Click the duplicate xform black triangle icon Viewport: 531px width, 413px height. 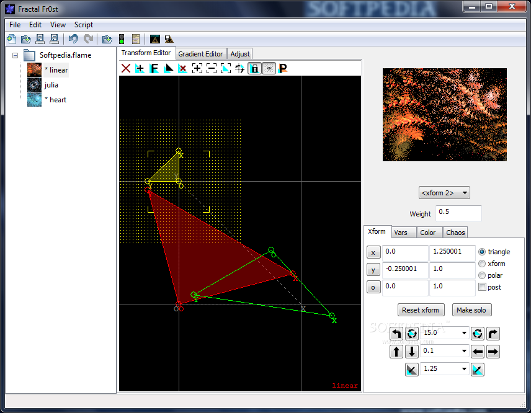(168, 68)
